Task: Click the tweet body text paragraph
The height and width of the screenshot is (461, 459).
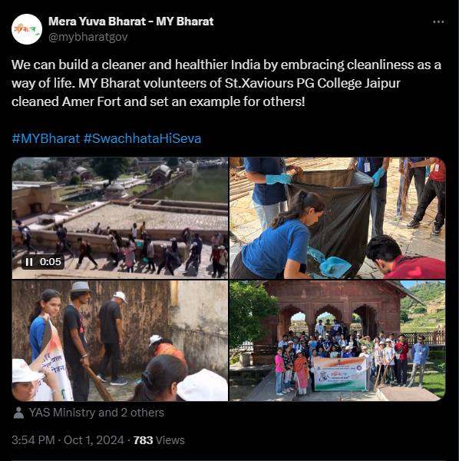Action: [226, 83]
